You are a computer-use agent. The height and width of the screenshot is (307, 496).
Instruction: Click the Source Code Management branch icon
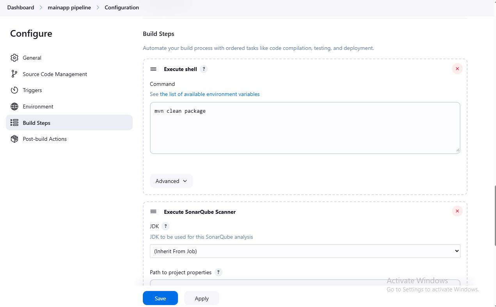pyautogui.click(x=14, y=74)
